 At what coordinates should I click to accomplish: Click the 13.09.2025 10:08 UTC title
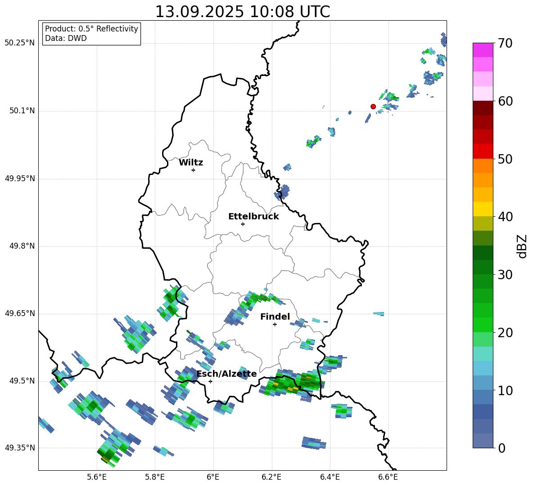(x=243, y=12)
